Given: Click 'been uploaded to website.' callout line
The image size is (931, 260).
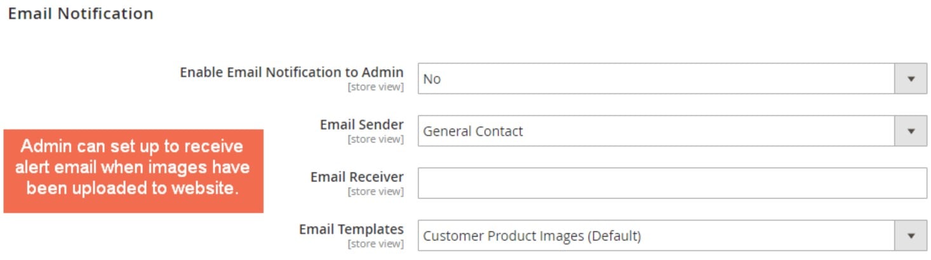Looking at the screenshot, I should point(132,188).
